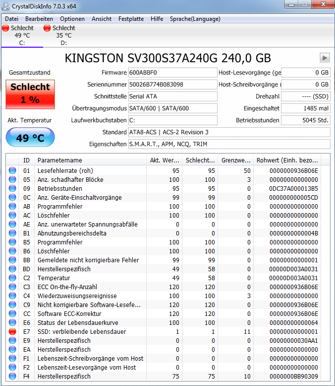The height and width of the screenshot is (386, 335).
Task: Click raw value 0000000030AA1 in row E9
Action: pos(294,340)
